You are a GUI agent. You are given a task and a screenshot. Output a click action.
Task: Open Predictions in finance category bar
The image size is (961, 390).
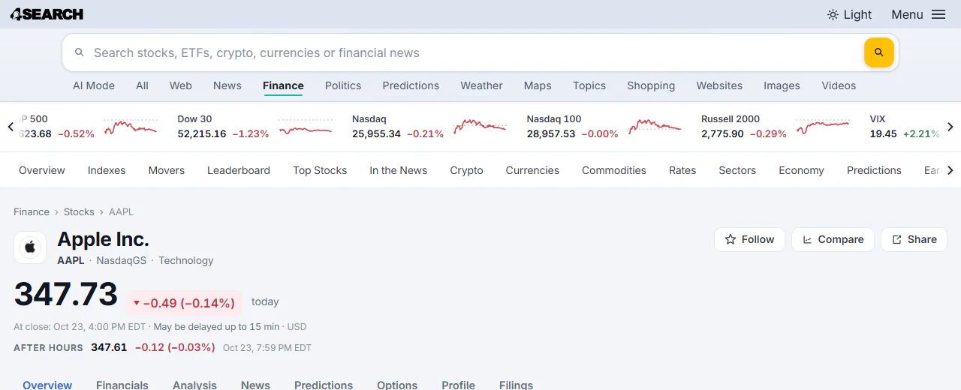coord(874,170)
